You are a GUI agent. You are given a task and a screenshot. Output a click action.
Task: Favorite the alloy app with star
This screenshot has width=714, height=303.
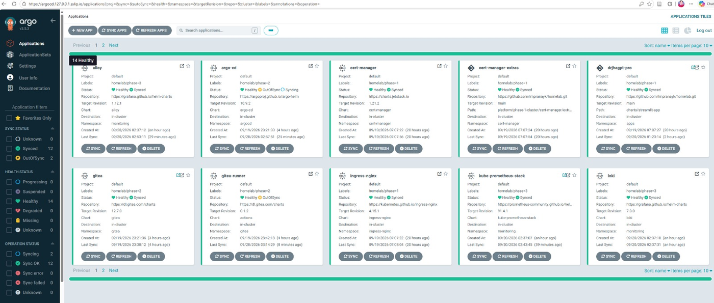pos(188,66)
